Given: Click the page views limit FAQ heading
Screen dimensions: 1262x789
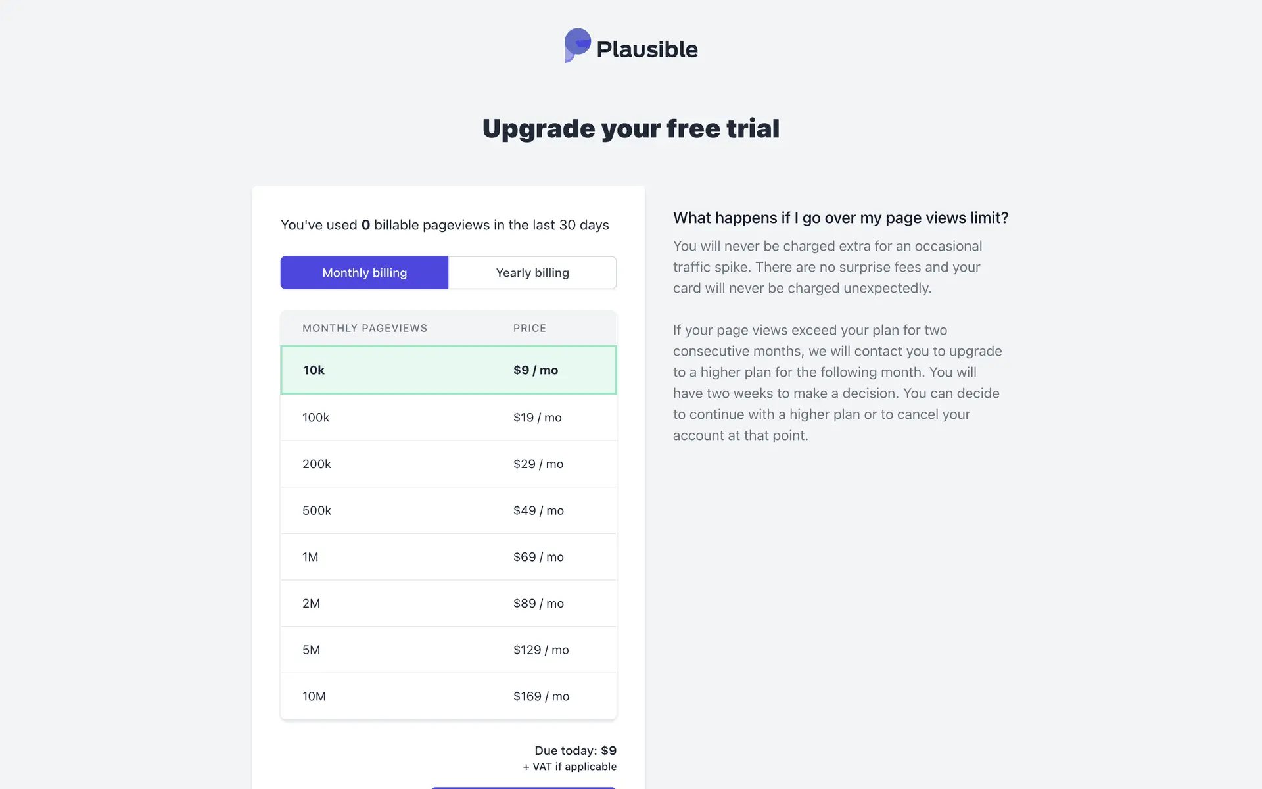Looking at the screenshot, I should tap(841, 218).
